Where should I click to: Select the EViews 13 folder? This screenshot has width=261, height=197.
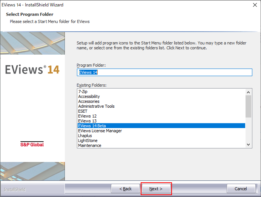click(x=161, y=121)
